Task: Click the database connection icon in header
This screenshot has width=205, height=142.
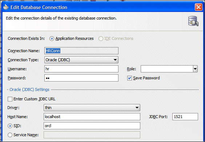Action: (193, 21)
